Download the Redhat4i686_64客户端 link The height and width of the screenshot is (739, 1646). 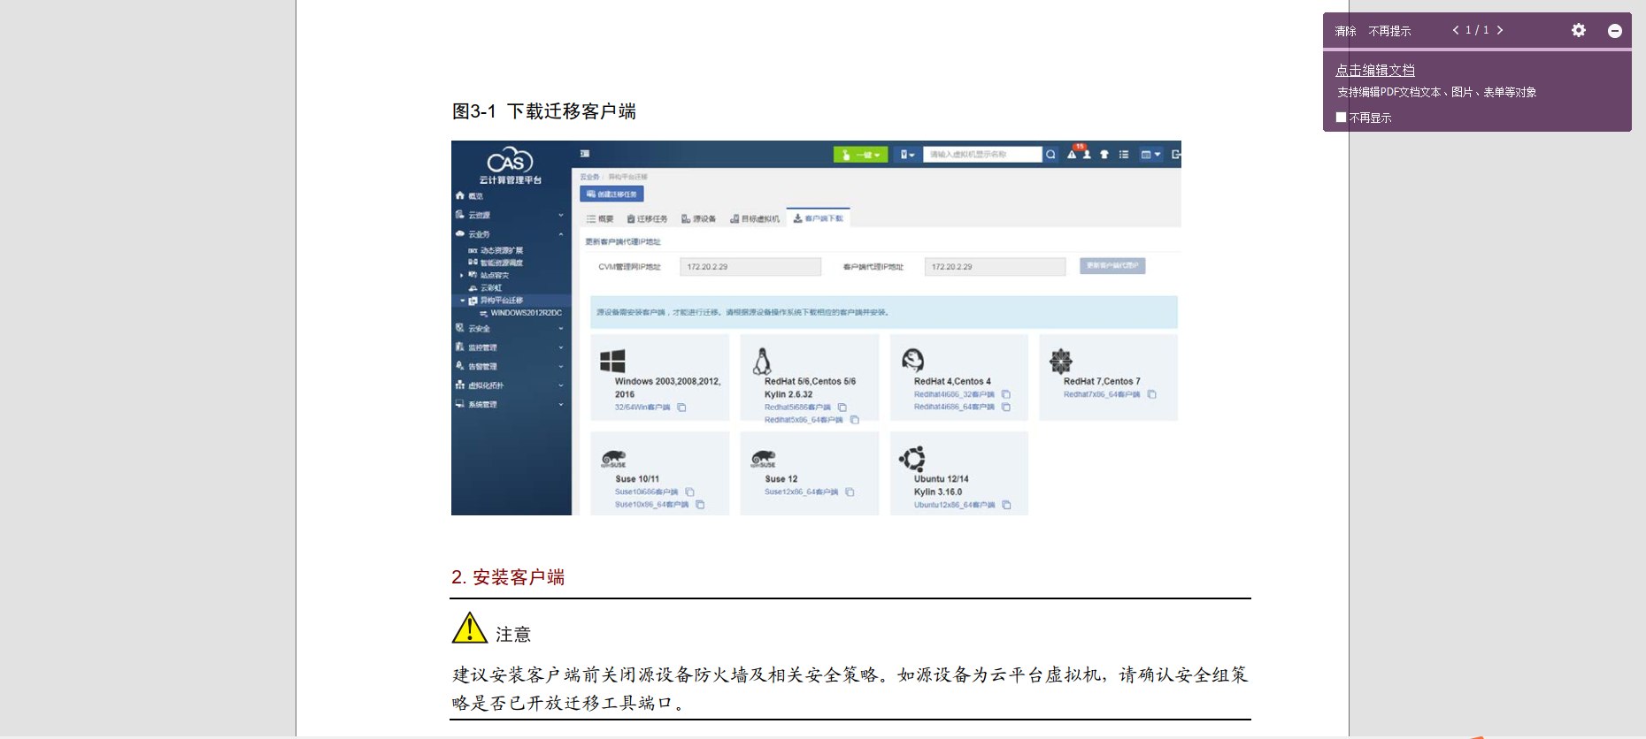pyautogui.click(x=954, y=408)
